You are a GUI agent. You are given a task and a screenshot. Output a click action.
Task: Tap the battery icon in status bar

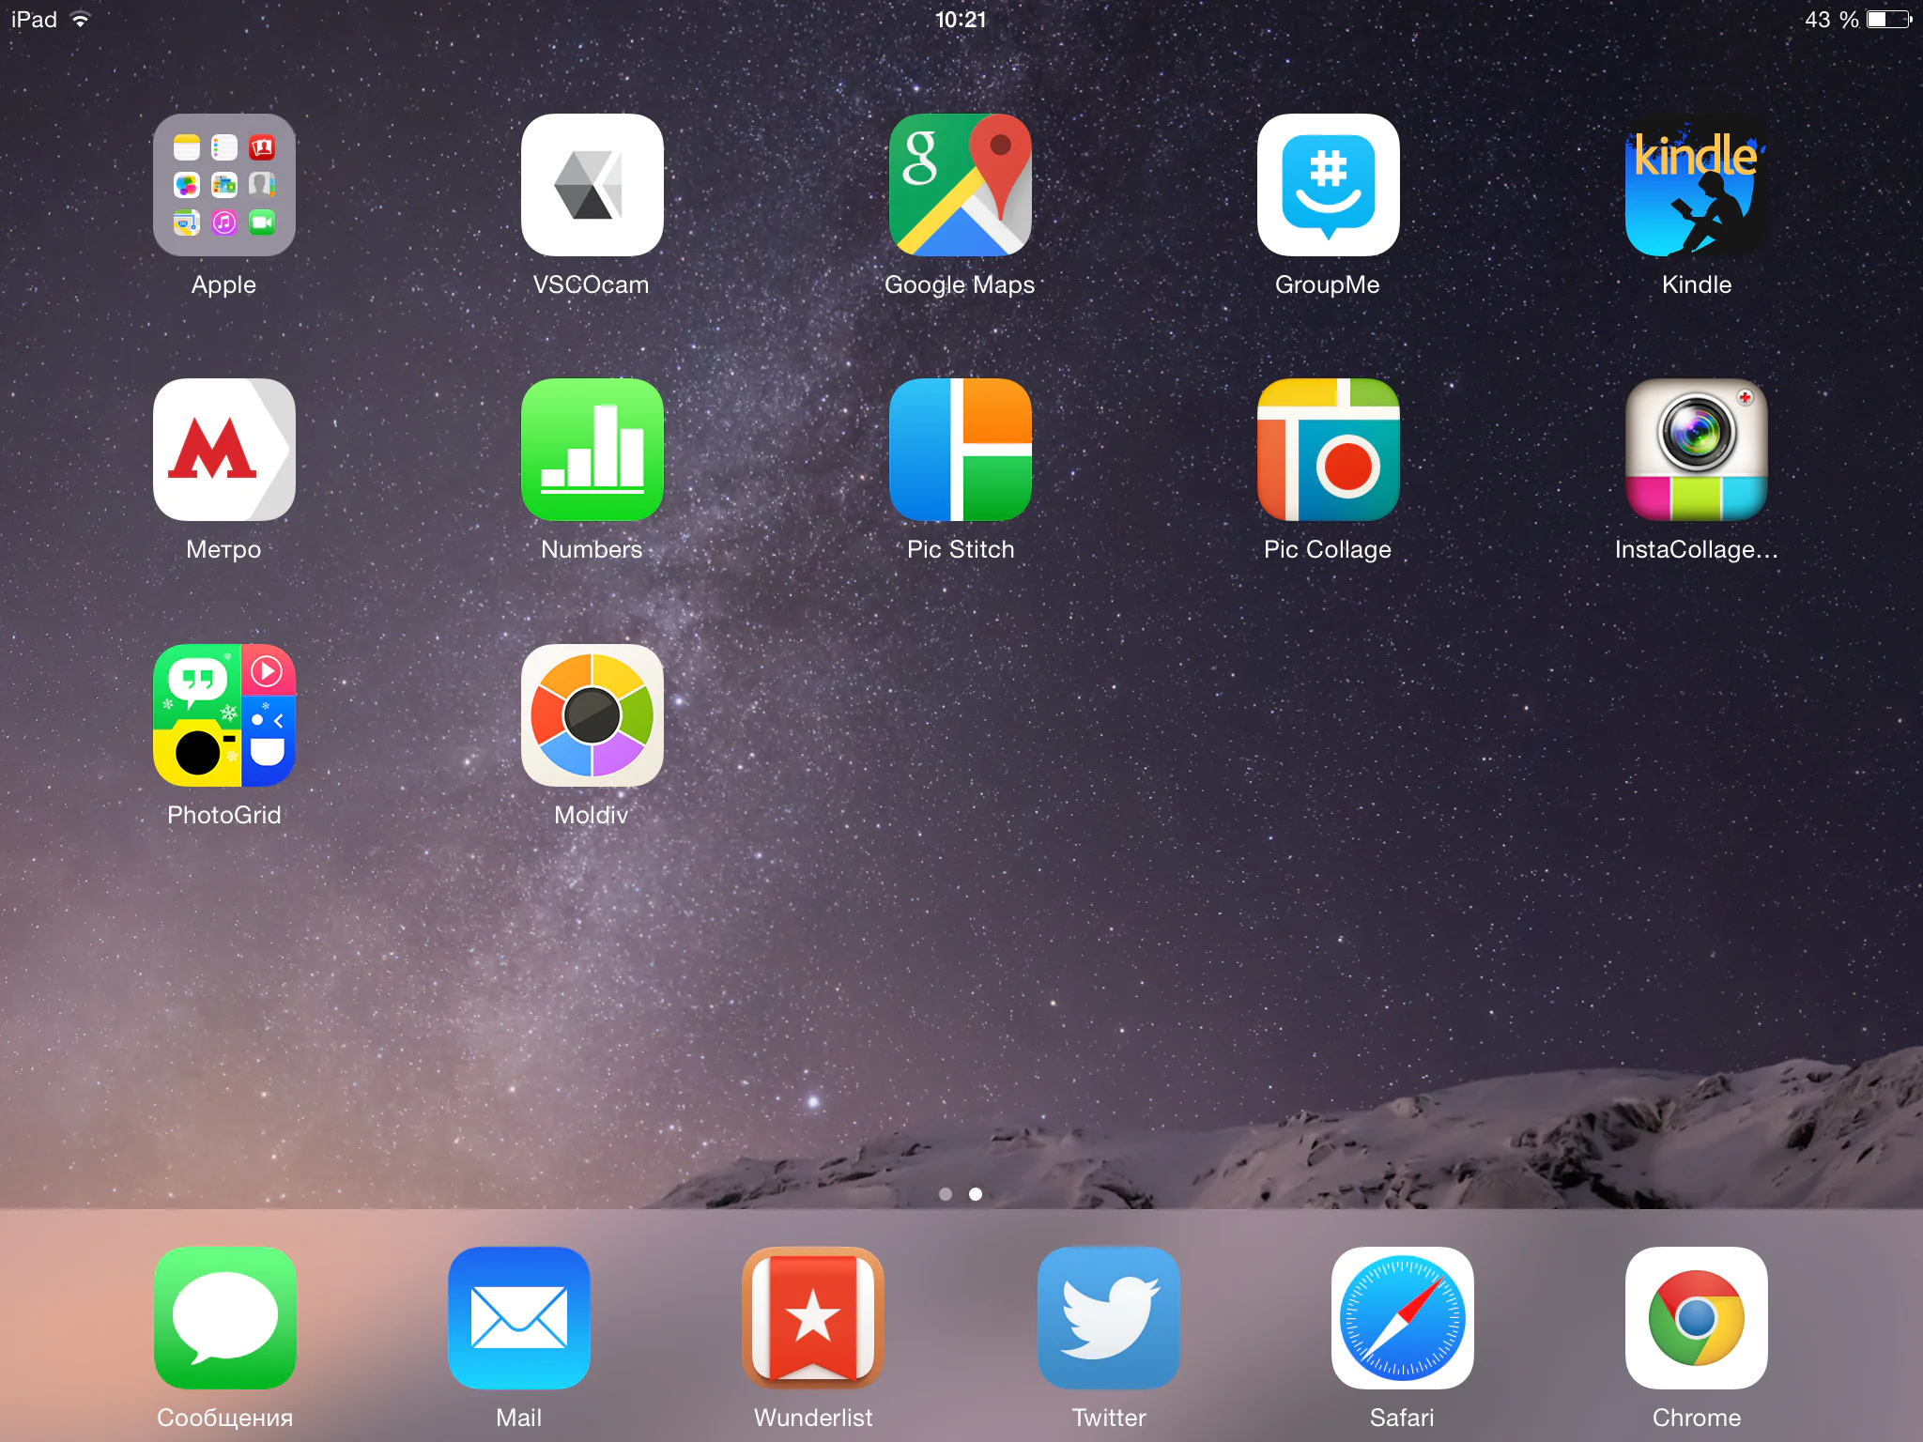coord(1889,20)
